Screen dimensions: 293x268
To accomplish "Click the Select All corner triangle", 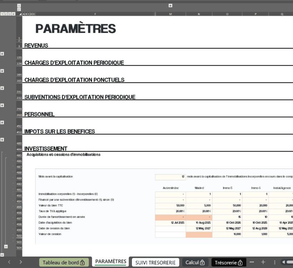I will [20, 14].
